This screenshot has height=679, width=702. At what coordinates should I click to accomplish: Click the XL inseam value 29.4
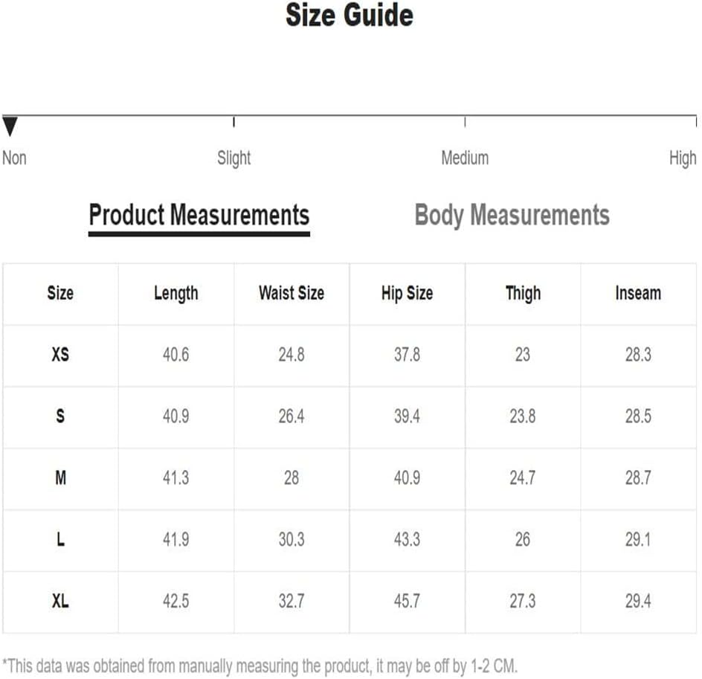pyautogui.click(x=638, y=601)
